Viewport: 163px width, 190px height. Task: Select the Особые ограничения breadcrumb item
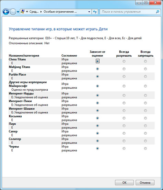point(60,12)
